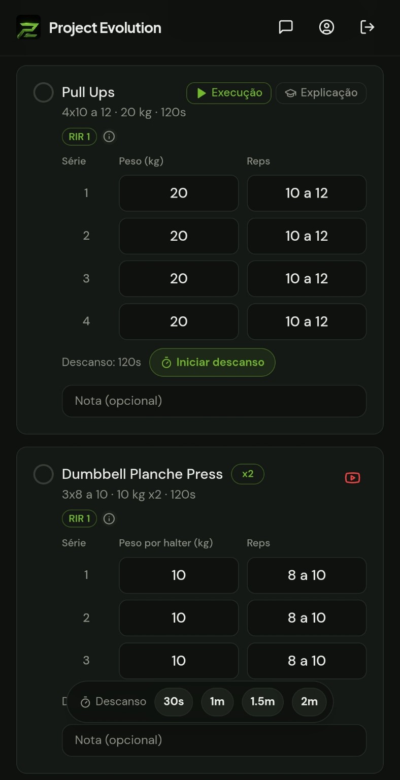This screenshot has width=400, height=780.
Task: Open the Explicação for Pull Ups
Action: pyautogui.click(x=321, y=93)
